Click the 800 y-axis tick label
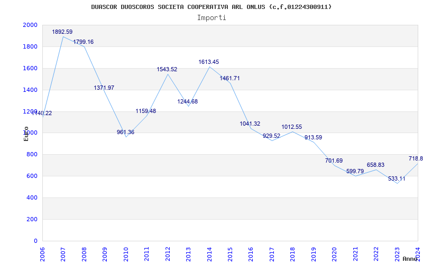The height and width of the screenshot is (264, 423). coord(32,155)
